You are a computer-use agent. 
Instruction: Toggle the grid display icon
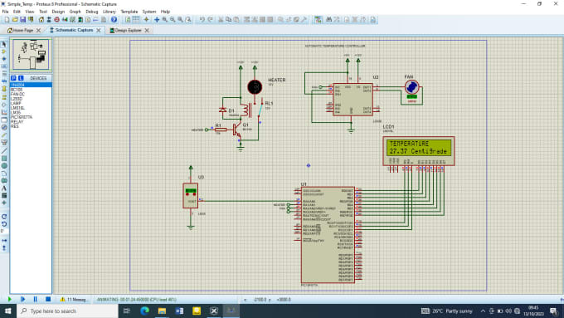(136, 19)
